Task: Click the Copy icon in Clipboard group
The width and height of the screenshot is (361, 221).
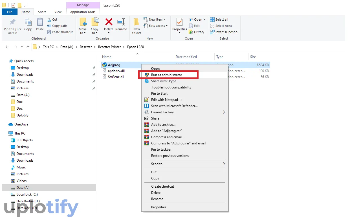Action: coord(28,22)
